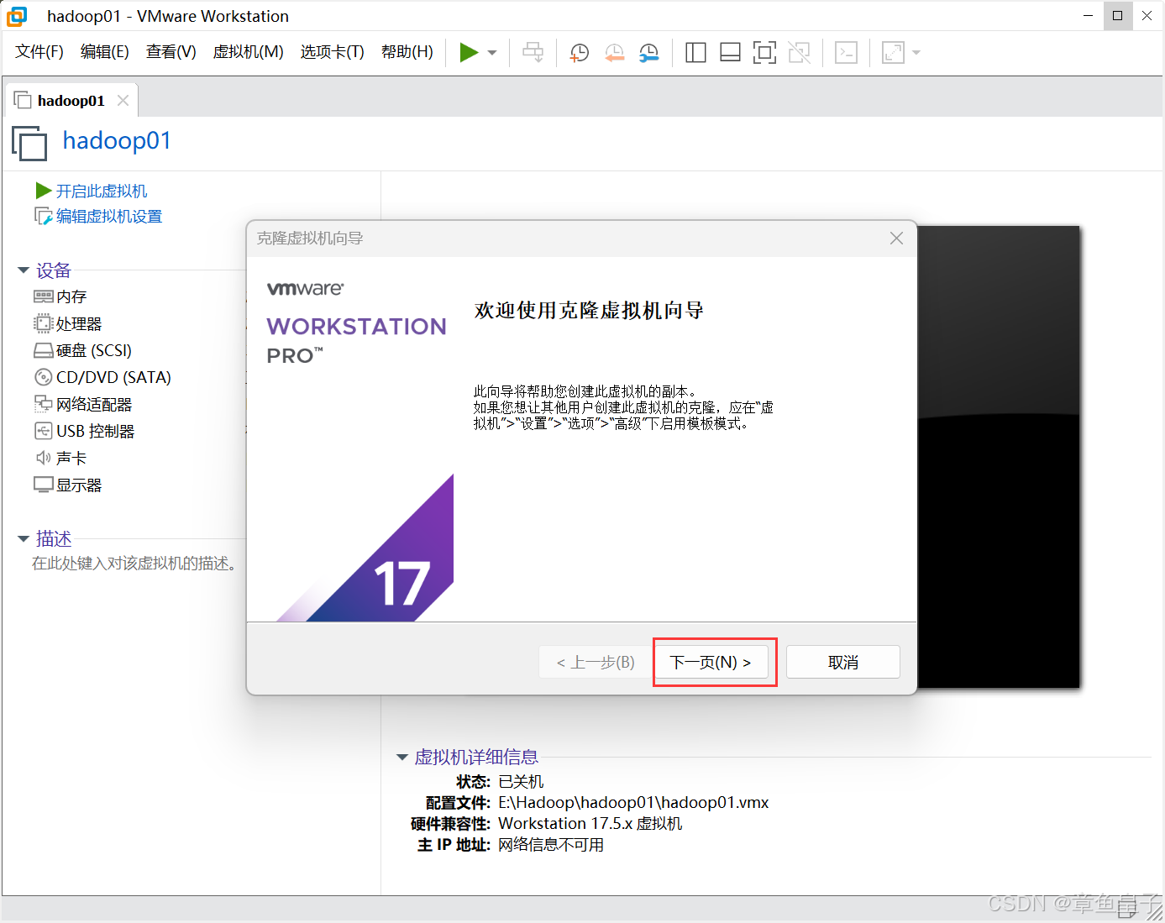The image size is (1165, 923).
Task: Click the Workstation 17.5.x 虚拟机 compatibility text
Action: (590, 823)
